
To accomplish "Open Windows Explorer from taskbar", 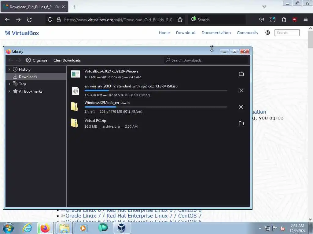I will (64, 228).
